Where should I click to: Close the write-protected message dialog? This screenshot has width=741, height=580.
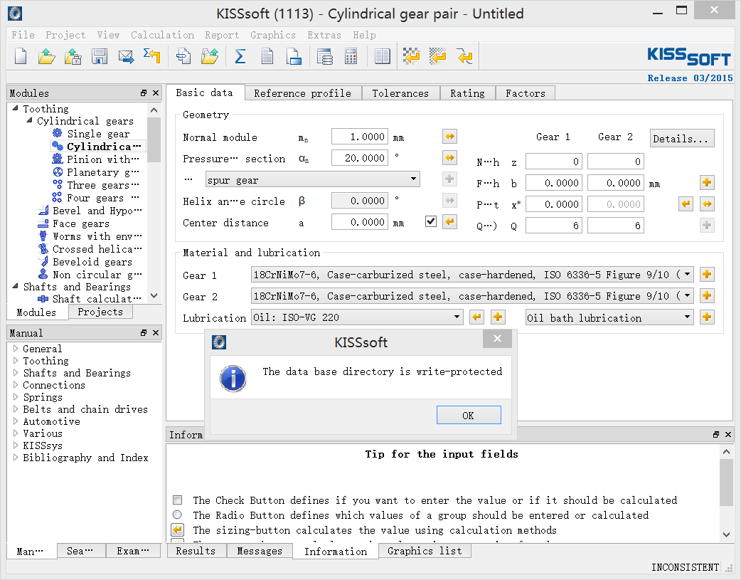click(497, 338)
